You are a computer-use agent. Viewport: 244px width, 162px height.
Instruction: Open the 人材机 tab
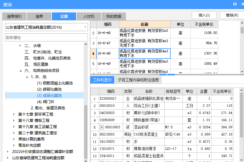point(89,17)
